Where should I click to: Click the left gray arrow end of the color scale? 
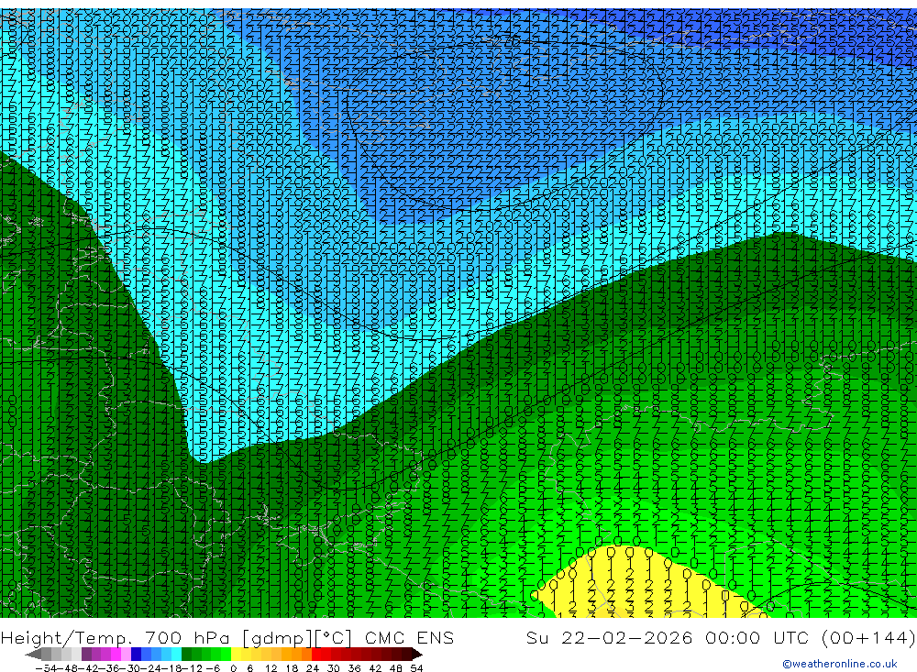click(x=33, y=654)
